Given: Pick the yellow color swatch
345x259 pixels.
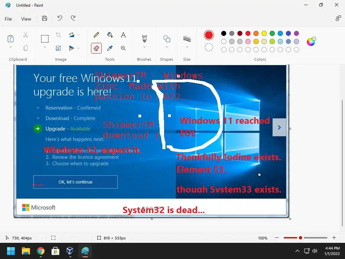Looking at the screenshot, I should point(264,33).
